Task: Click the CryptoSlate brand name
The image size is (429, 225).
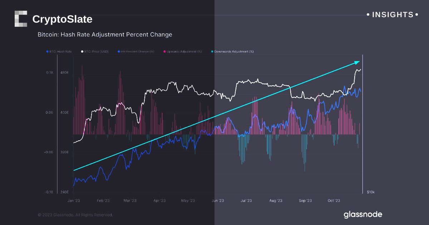Action: (x=62, y=19)
